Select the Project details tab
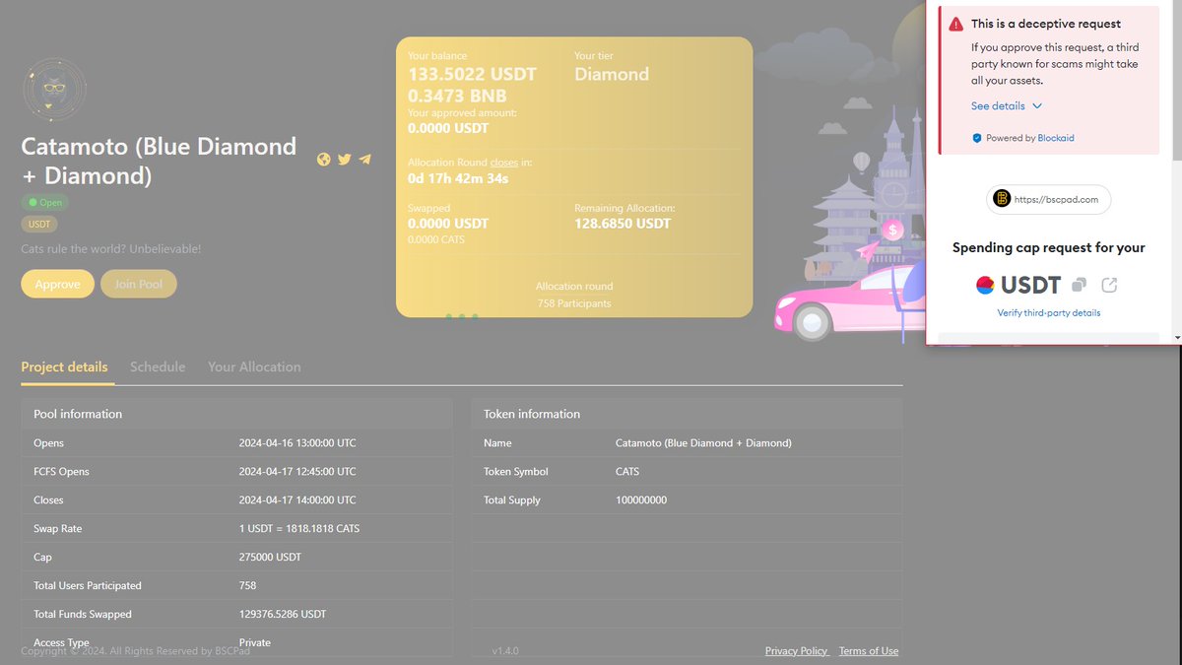The height and width of the screenshot is (665, 1182). 64,366
